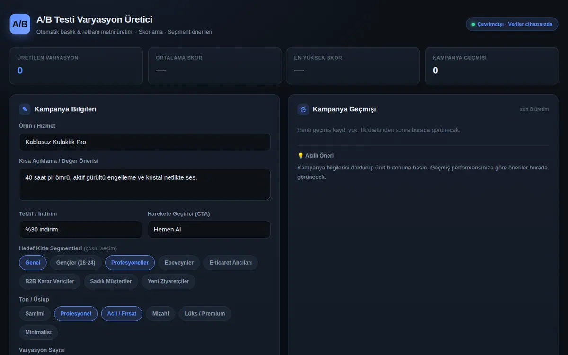Click the En Yüksek Skor stat card
This screenshot has height=355, width=568.
pos(353,66)
